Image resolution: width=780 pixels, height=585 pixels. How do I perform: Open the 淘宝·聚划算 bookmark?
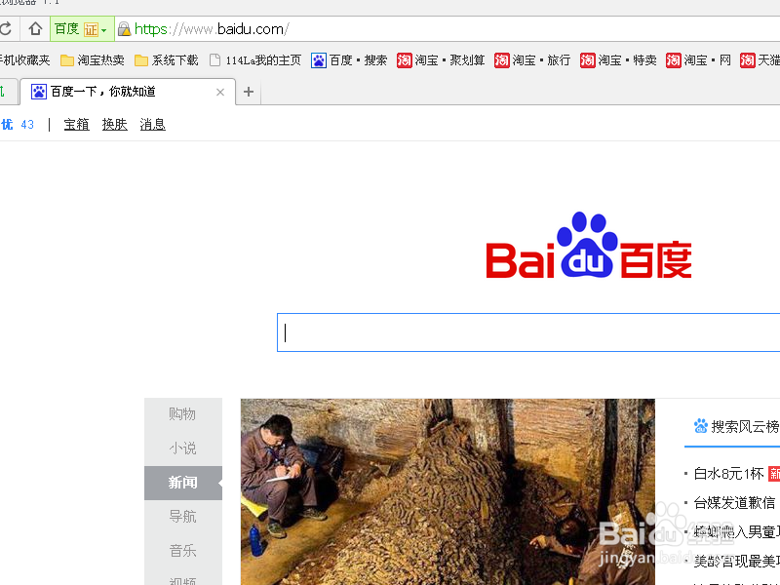(441, 60)
